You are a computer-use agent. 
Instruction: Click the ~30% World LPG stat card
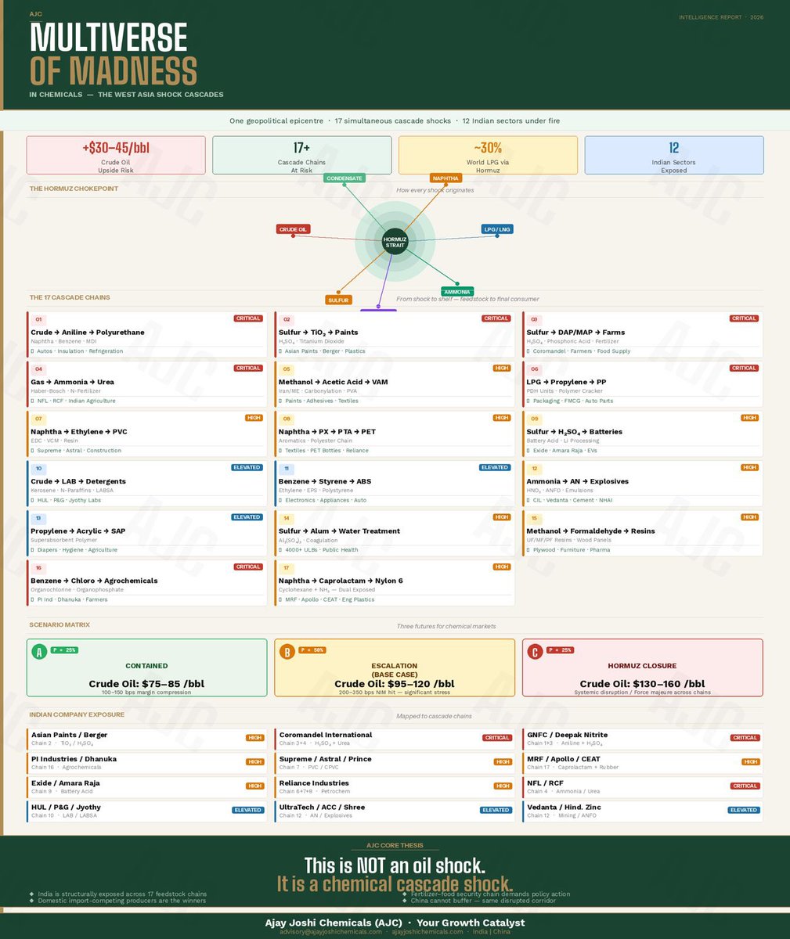pyautogui.click(x=488, y=155)
